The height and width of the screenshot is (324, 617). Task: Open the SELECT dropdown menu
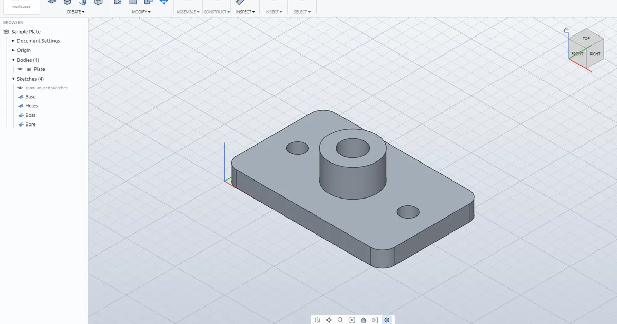(302, 12)
